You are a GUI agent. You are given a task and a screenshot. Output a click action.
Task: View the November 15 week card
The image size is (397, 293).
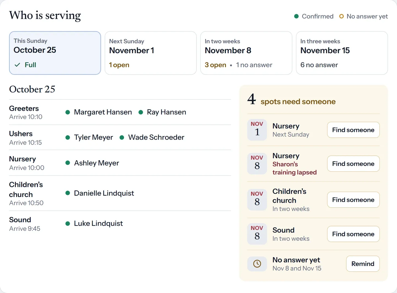coord(342,53)
